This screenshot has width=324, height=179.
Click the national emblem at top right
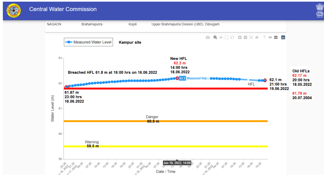coord(318,11)
